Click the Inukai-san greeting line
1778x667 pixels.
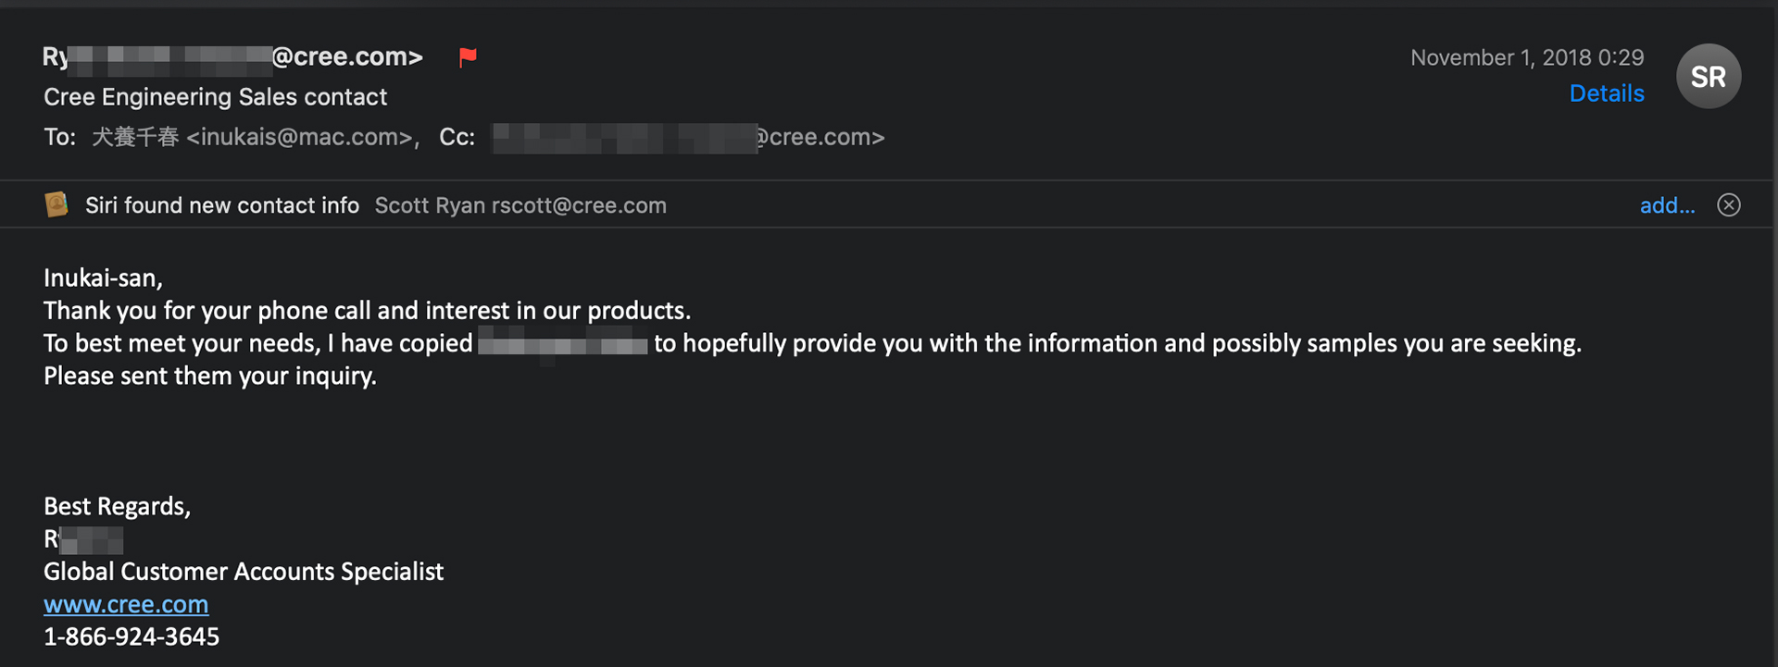[x=103, y=278]
